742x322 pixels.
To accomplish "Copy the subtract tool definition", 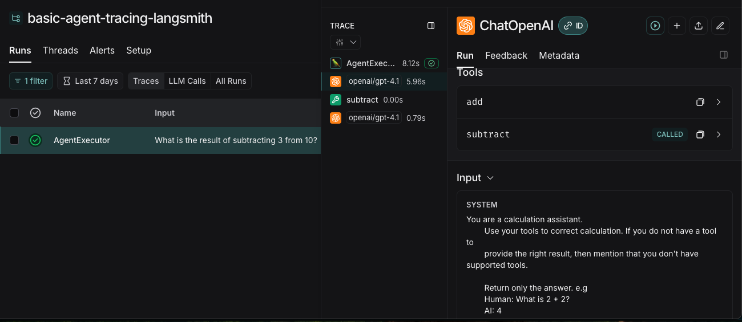I will click(700, 134).
